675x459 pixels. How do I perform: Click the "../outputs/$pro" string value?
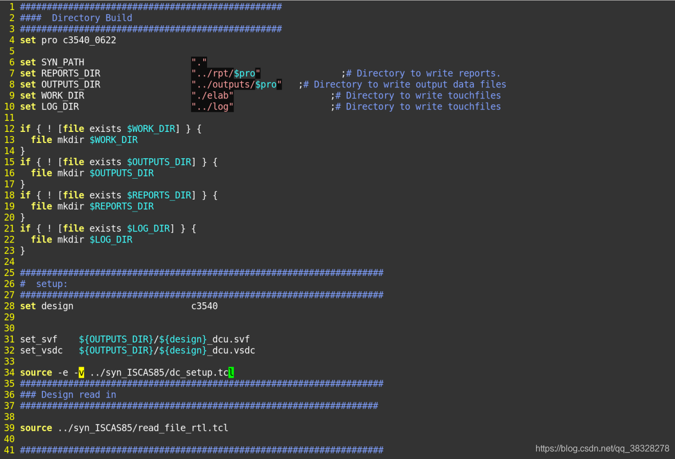coord(237,84)
